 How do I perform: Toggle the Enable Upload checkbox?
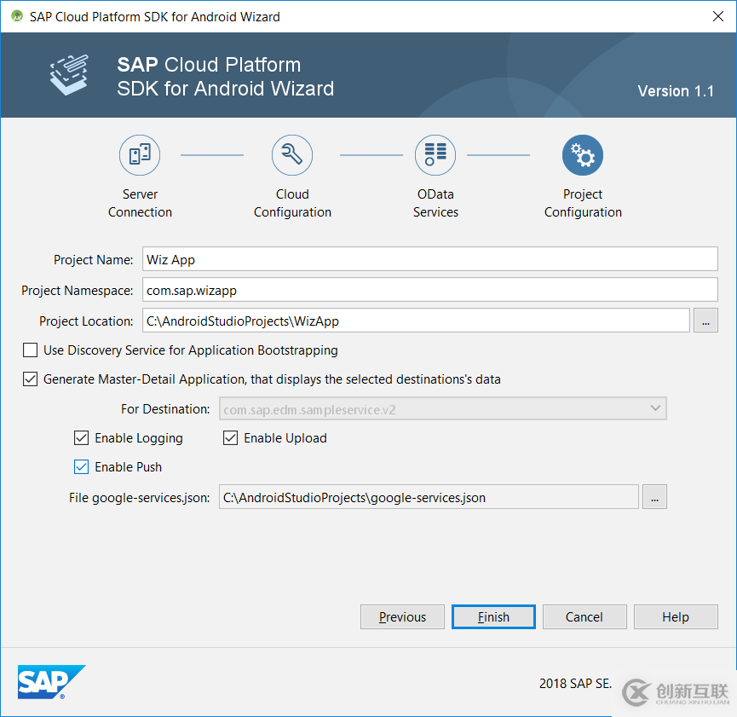click(231, 438)
